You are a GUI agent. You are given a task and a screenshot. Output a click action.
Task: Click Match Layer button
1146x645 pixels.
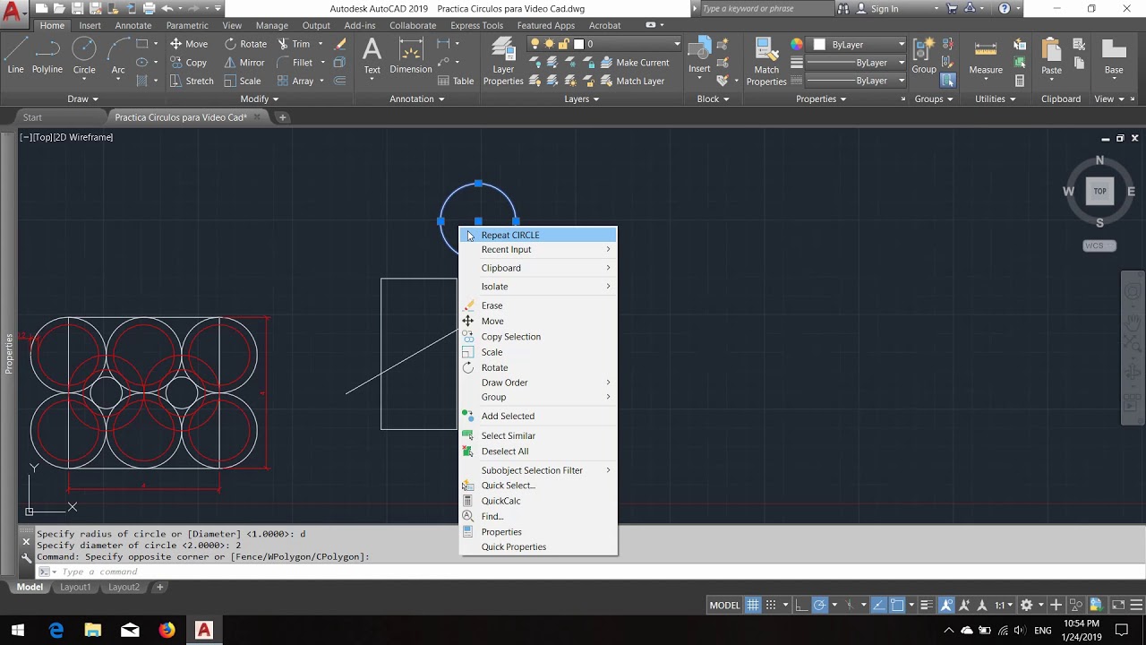coord(632,81)
